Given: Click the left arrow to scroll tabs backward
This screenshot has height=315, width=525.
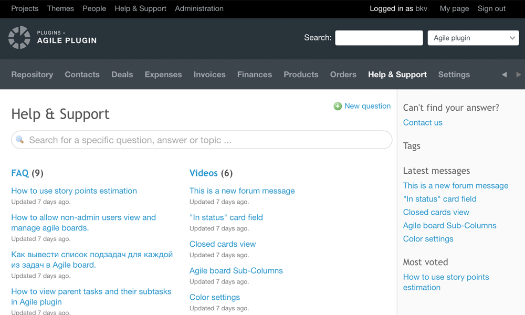Looking at the screenshot, I should coord(504,75).
